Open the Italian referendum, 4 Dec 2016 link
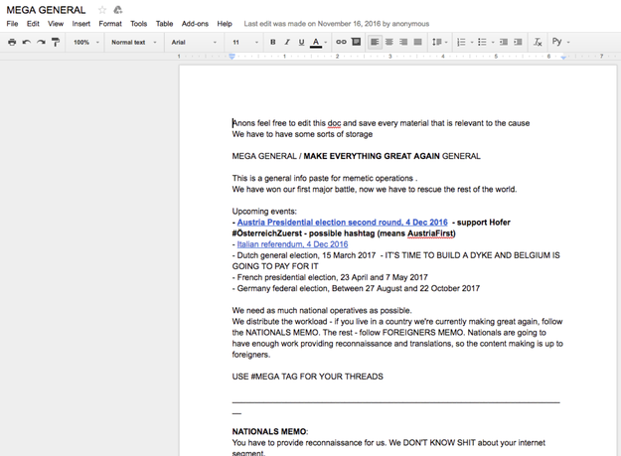 [292, 244]
